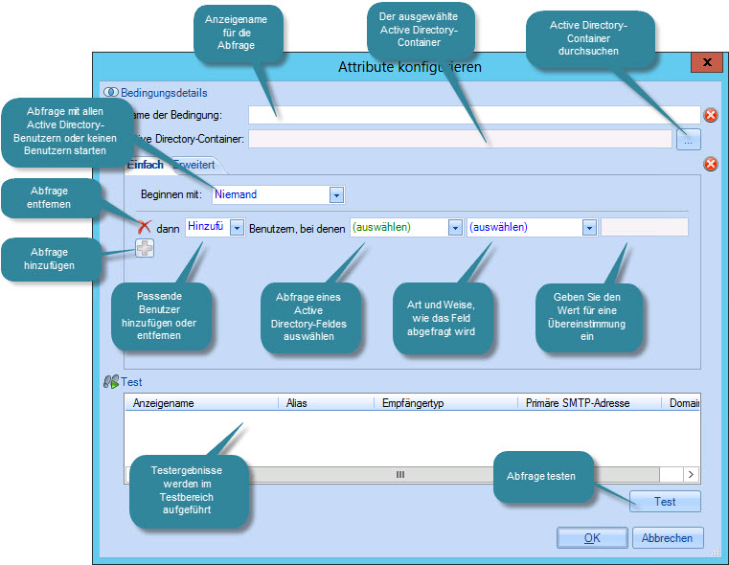Viewport: 729px width, 565px height.
Task: Switch to the Erweitert tab
Action: tap(194, 165)
